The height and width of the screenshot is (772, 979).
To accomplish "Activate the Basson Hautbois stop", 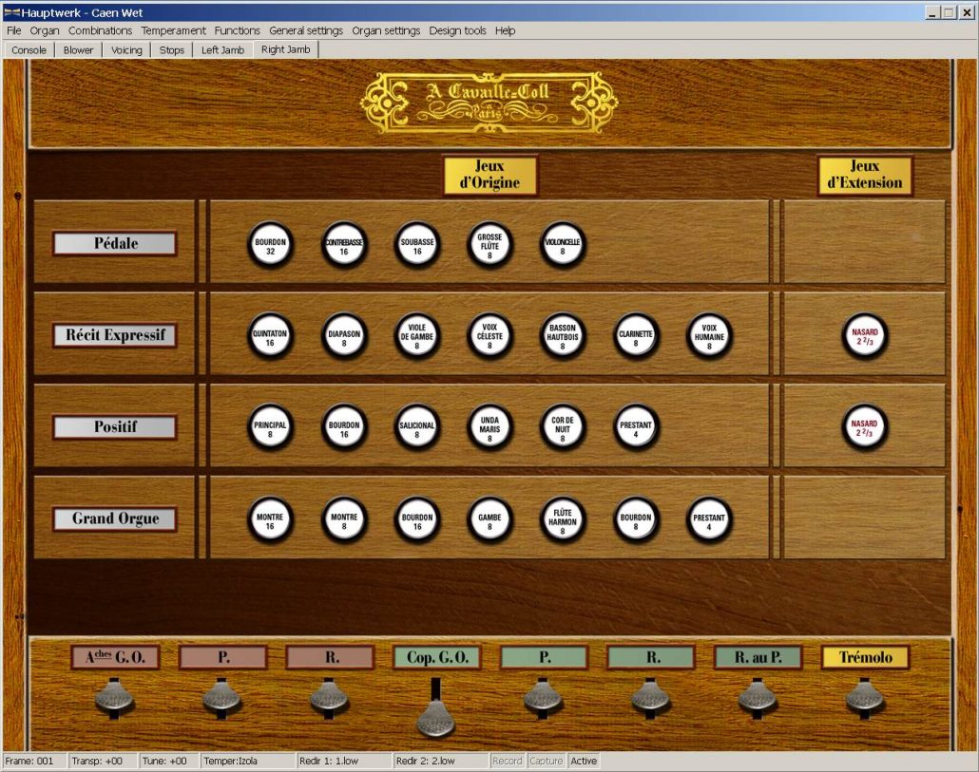I will click(563, 337).
